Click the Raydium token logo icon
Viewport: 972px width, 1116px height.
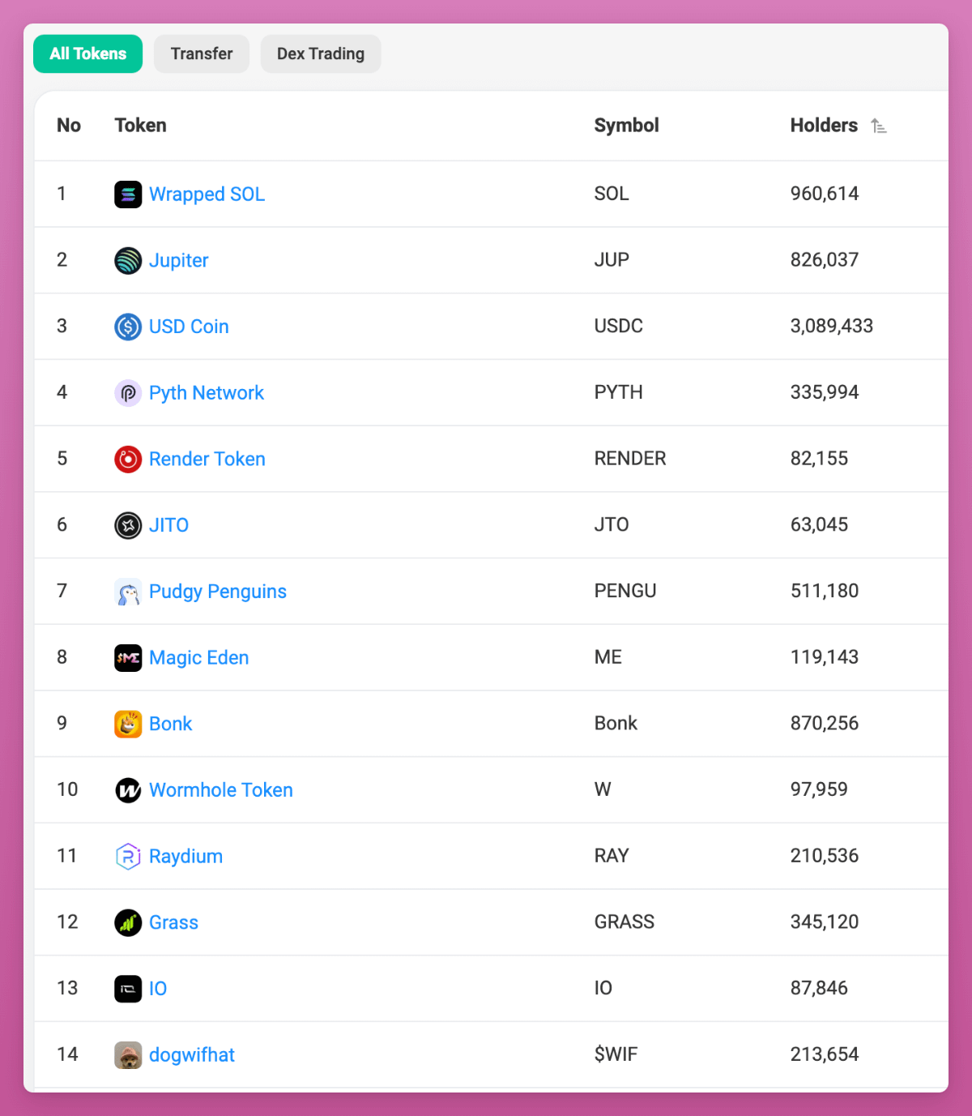click(128, 857)
